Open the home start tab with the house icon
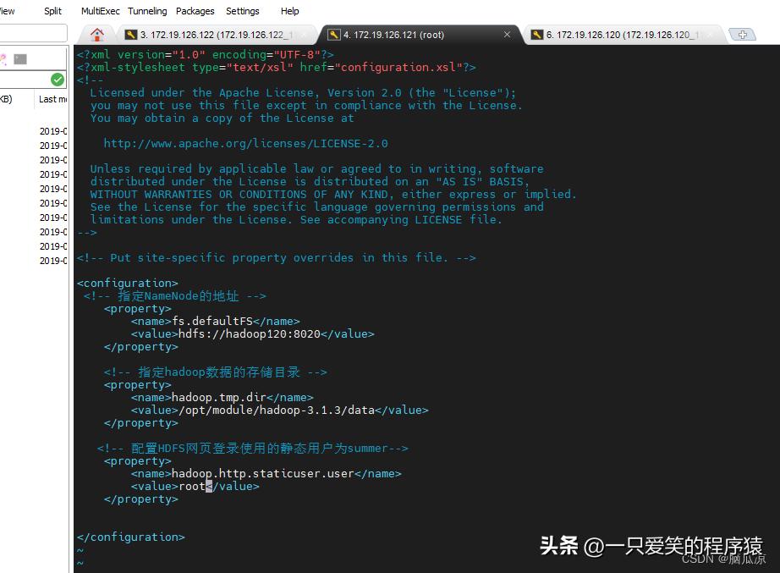 tap(97, 34)
